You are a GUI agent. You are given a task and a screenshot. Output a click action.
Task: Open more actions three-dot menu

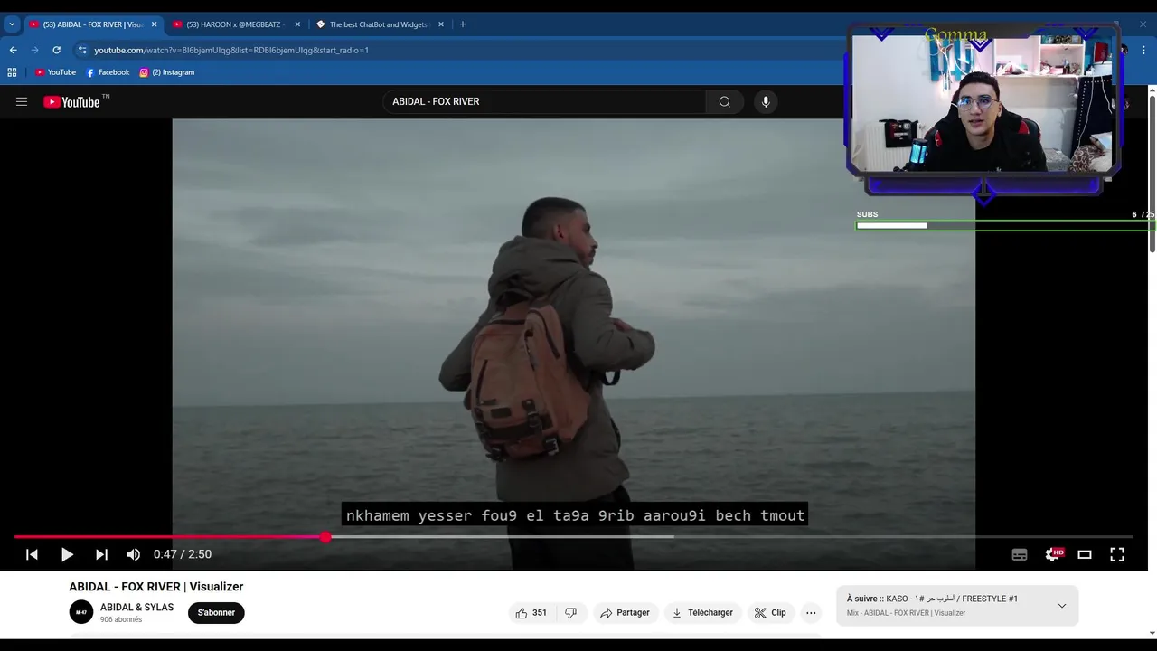point(811,613)
